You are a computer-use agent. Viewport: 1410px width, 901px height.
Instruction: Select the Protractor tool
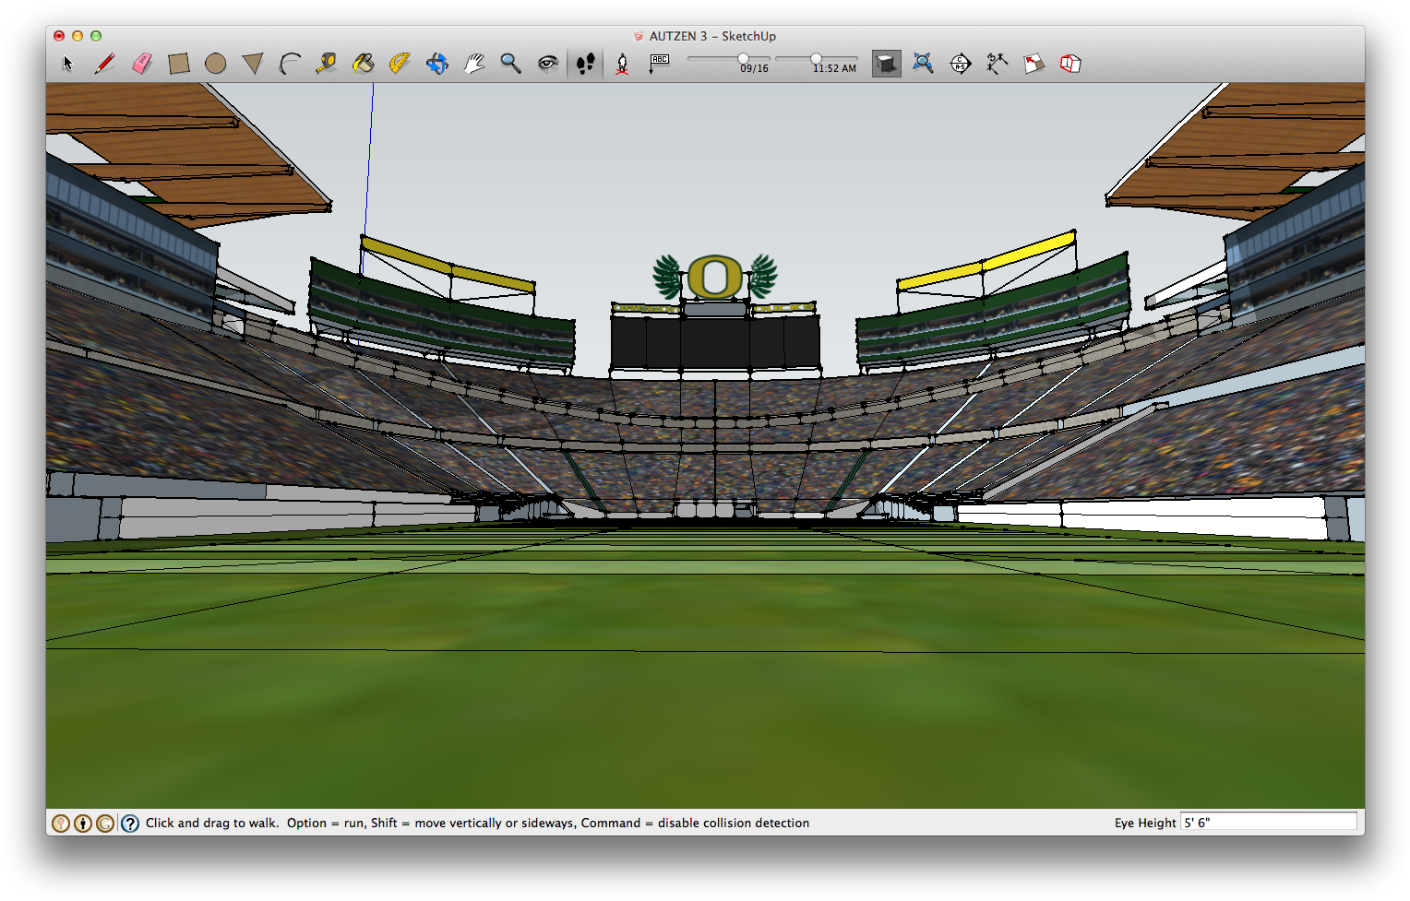pyautogui.click(x=399, y=63)
